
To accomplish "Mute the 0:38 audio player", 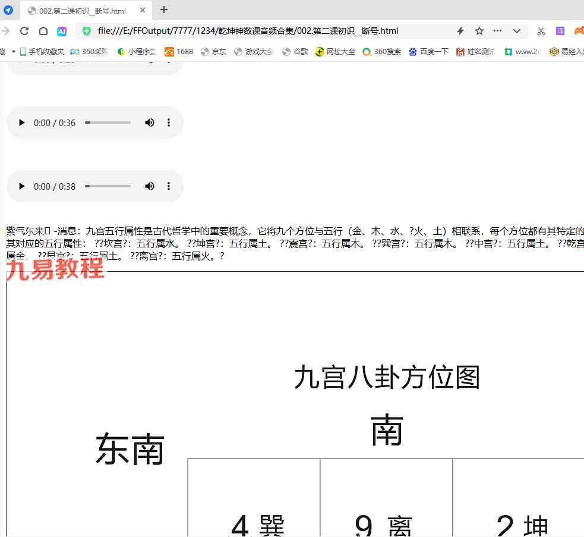I will [150, 186].
